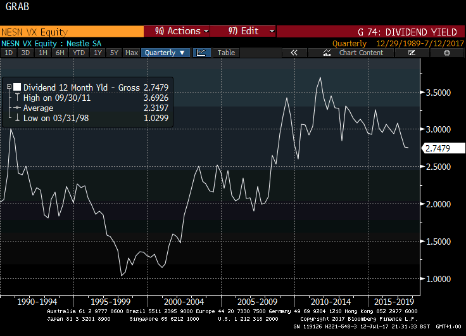Click the Average marker icon in legend
Image resolution: width=466 pixels, height=336 pixels.
click(17, 108)
